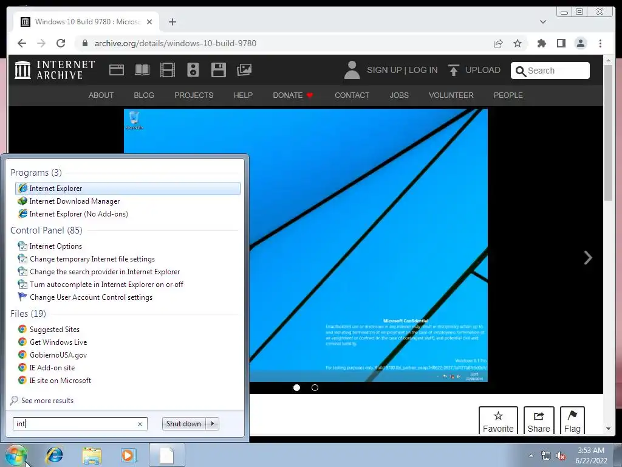Image resolution: width=622 pixels, height=467 pixels.
Task: Open Windows Media Player from taskbar
Action: point(128,455)
